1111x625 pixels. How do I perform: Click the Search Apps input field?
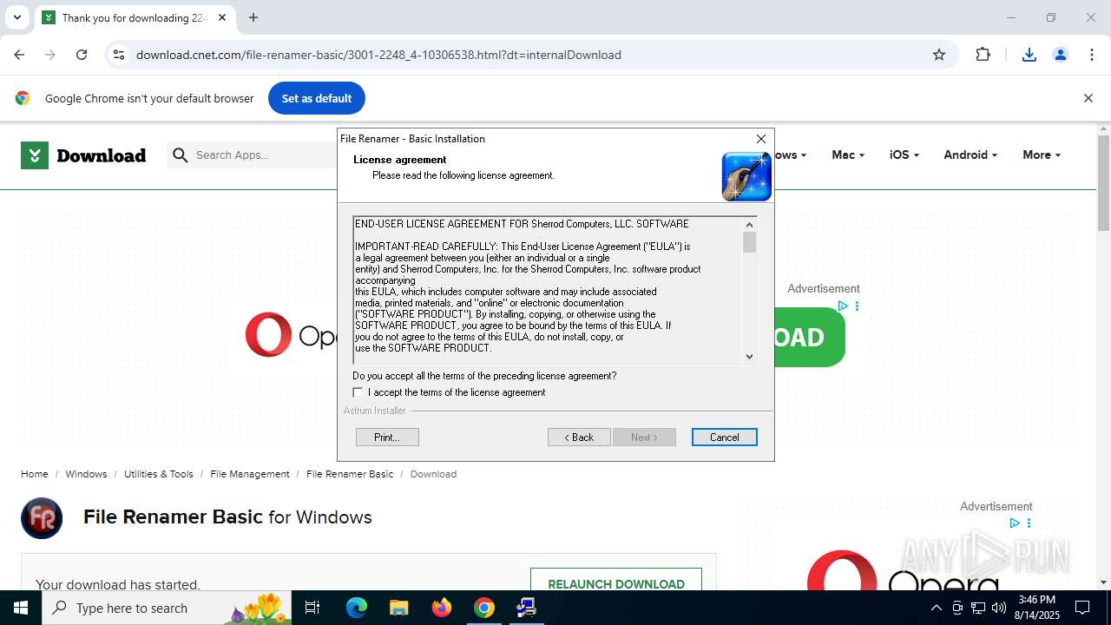pos(260,155)
